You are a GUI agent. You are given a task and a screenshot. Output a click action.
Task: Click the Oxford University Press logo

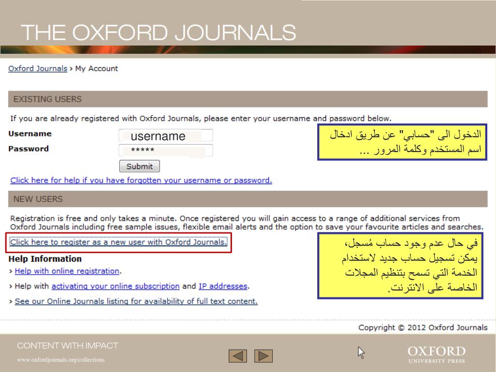click(x=436, y=354)
